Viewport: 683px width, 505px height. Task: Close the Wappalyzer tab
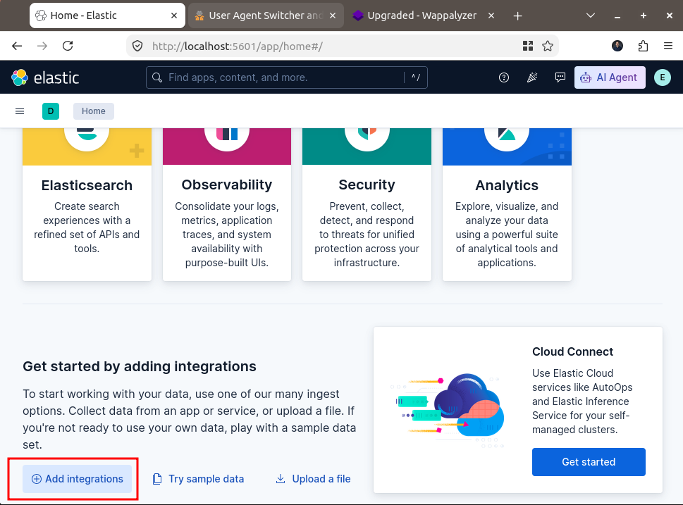click(491, 15)
